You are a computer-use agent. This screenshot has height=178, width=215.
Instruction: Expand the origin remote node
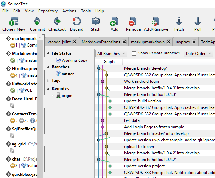coord(52,95)
